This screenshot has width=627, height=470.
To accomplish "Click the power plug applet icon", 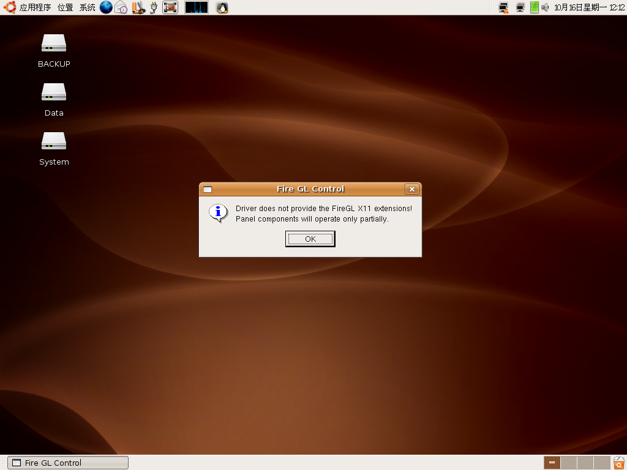I will point(154,7).
